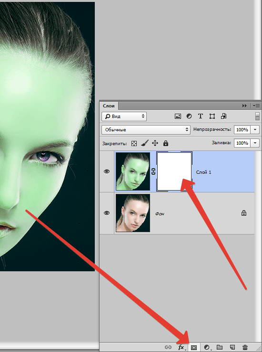The height and width of the screenshot is (352, 262).
Task: Open the Вид filter type dropdown
Action: tap(124, 116)
